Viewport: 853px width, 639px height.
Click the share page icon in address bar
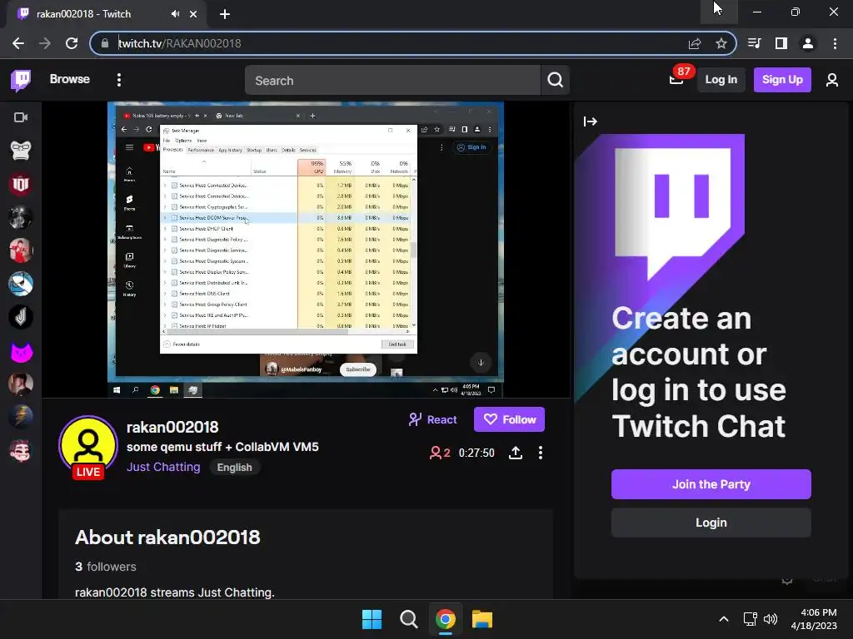tap(695, 43)
